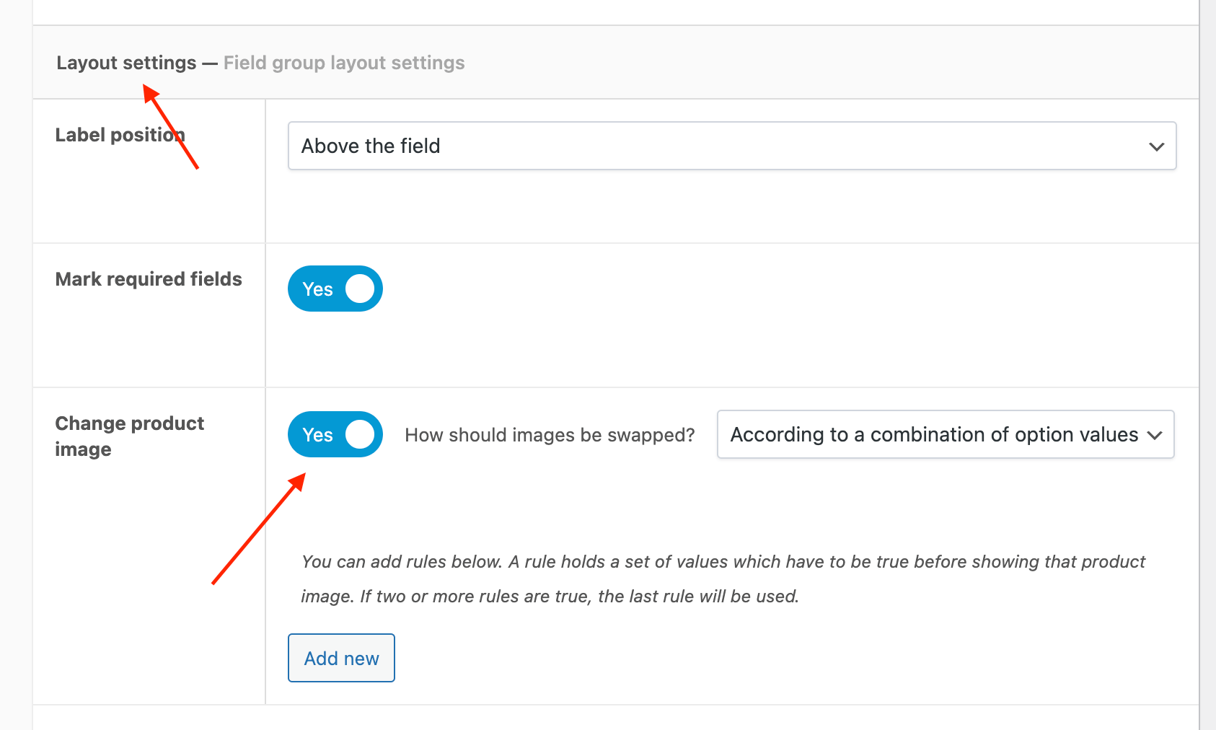Open the Label position dropdown
This screenshot has height=730, width=1216.
coord(731,146)
